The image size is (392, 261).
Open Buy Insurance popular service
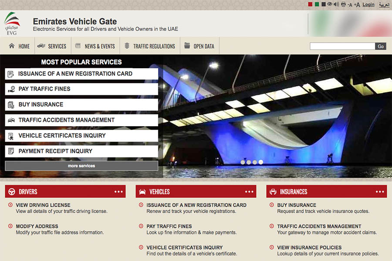[81, 105]
